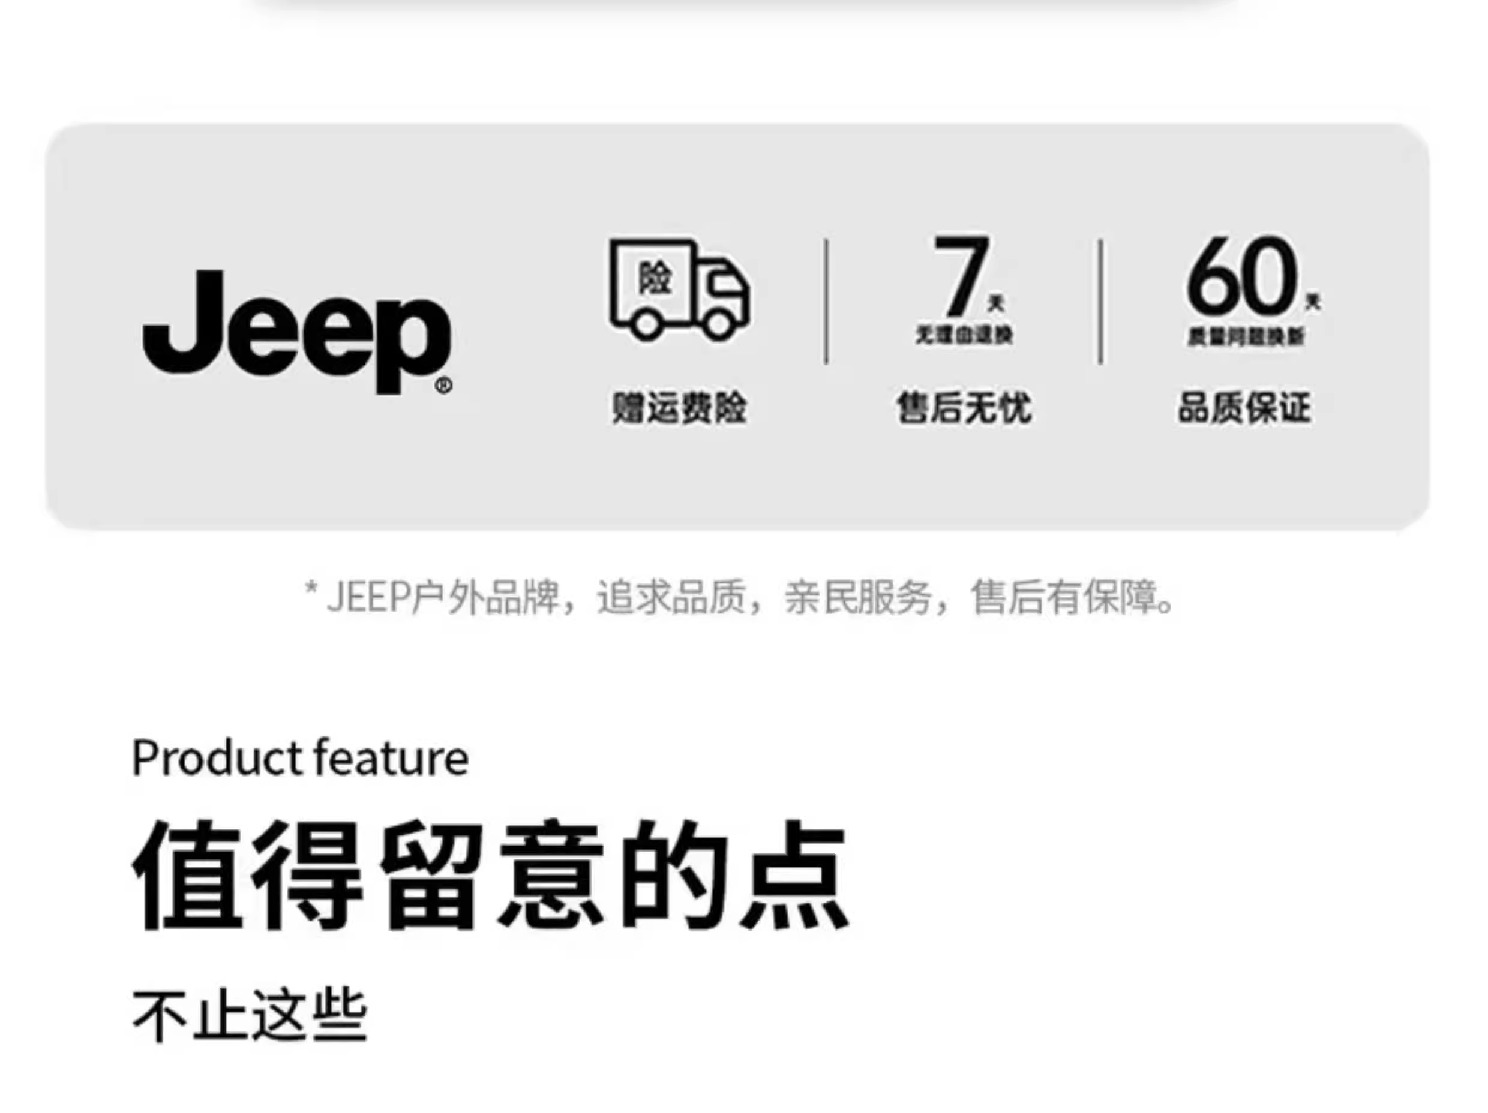
Task: Click the small 无理由退换 text under 7
Action: click(x=963, y=335)
